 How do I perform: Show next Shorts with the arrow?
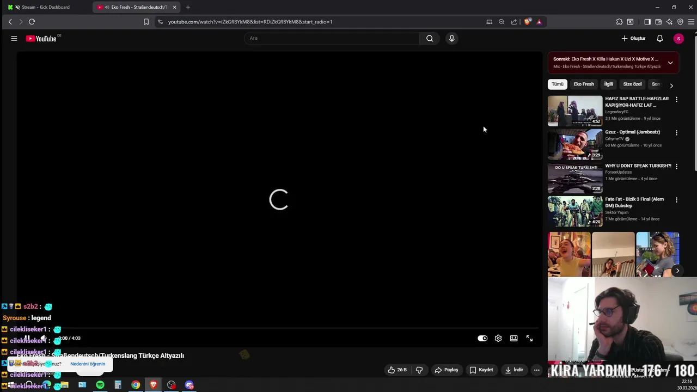tap(677, 271)
